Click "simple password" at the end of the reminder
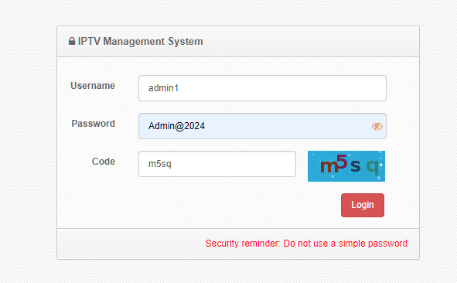The width and height of the screenshot is (457, 283). pyautogui.click(x=373, y=244)
